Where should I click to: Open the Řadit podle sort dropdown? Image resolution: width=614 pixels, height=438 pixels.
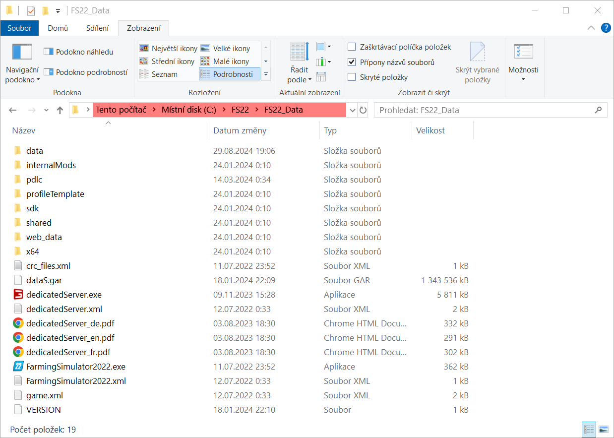pyautogui.click(x=299, y=63)
